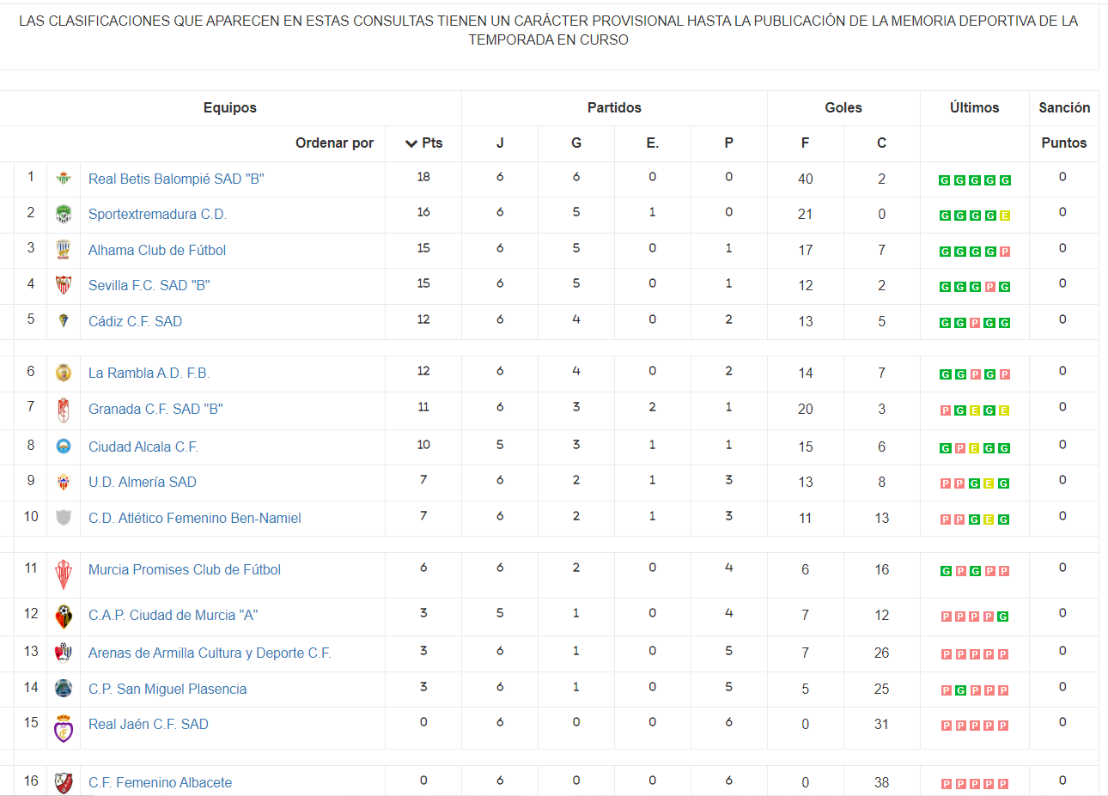Screen dimensions: 1108x796
Task: Click the Murcia Promises crest icon
Action: 64,574
